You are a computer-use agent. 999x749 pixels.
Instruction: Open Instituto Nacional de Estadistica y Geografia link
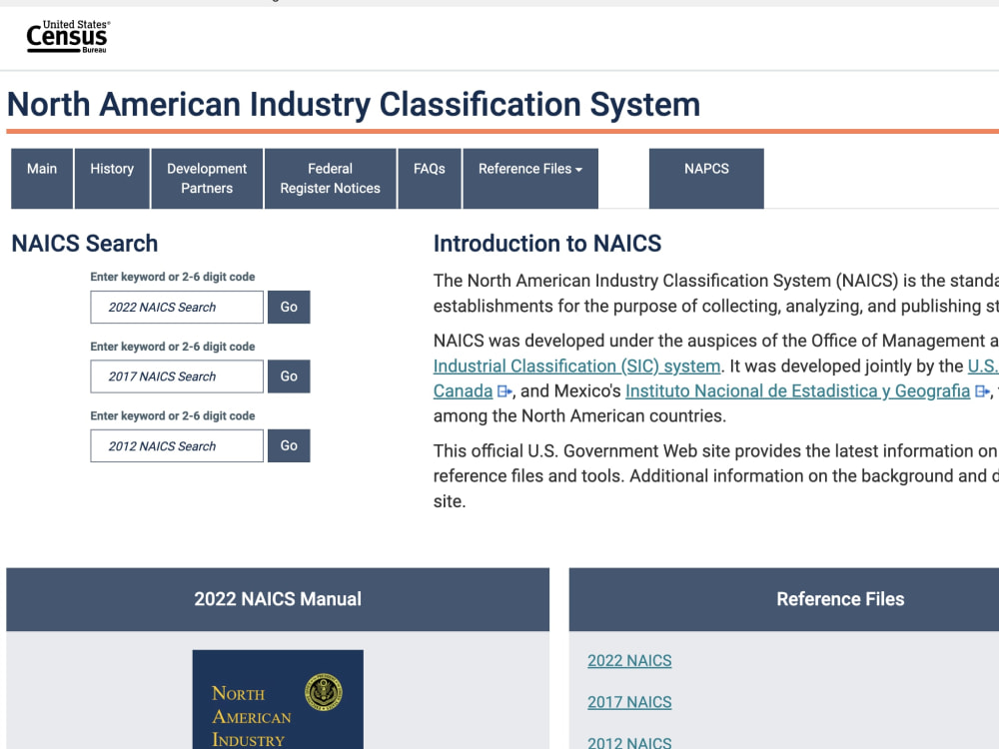pos(797,391)
